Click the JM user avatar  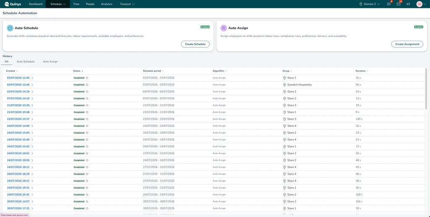click(419, 4)
